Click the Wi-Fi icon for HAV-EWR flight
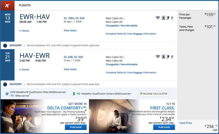 pyautogui.click(x=158, y=57)
